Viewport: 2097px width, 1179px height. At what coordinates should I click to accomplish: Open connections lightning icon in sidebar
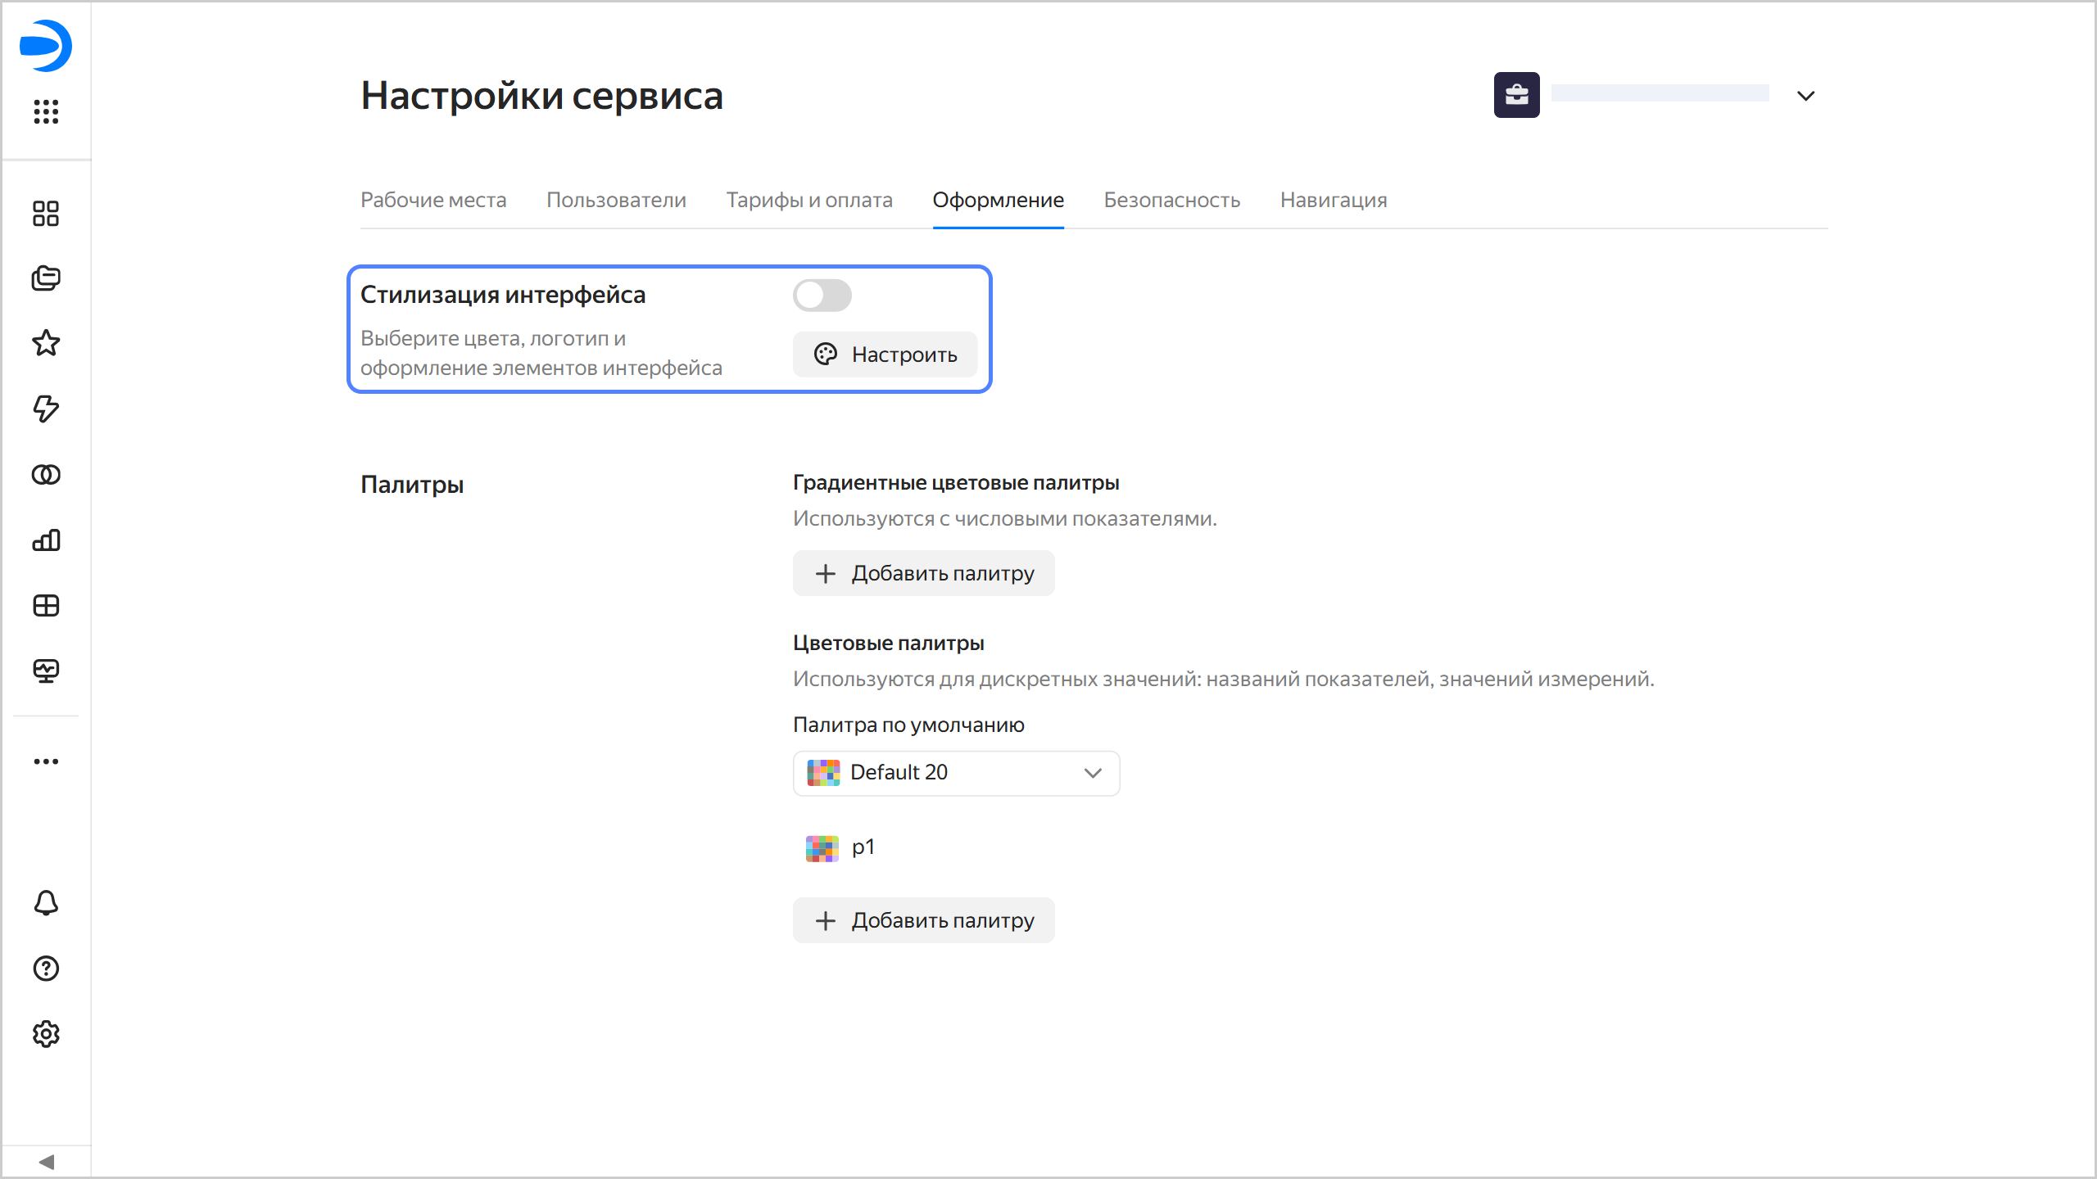click(x=46, y=409)
